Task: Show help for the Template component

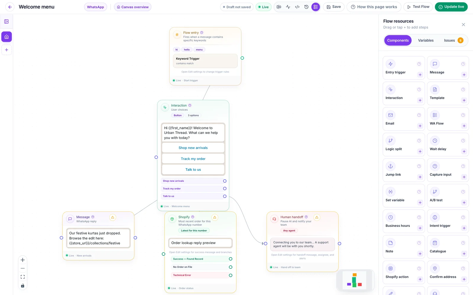Action: [463, 89]
